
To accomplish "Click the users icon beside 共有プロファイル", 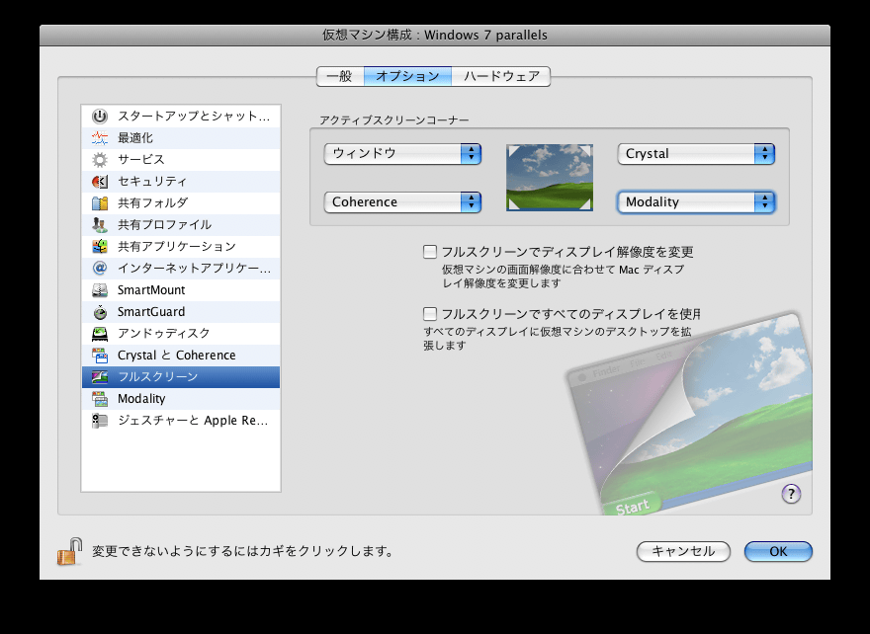I will (x=99, y=224).
